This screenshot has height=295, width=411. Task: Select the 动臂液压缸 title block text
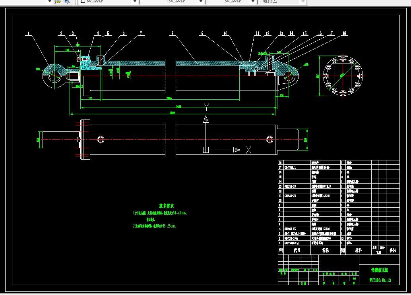click(x=380, y=270)
